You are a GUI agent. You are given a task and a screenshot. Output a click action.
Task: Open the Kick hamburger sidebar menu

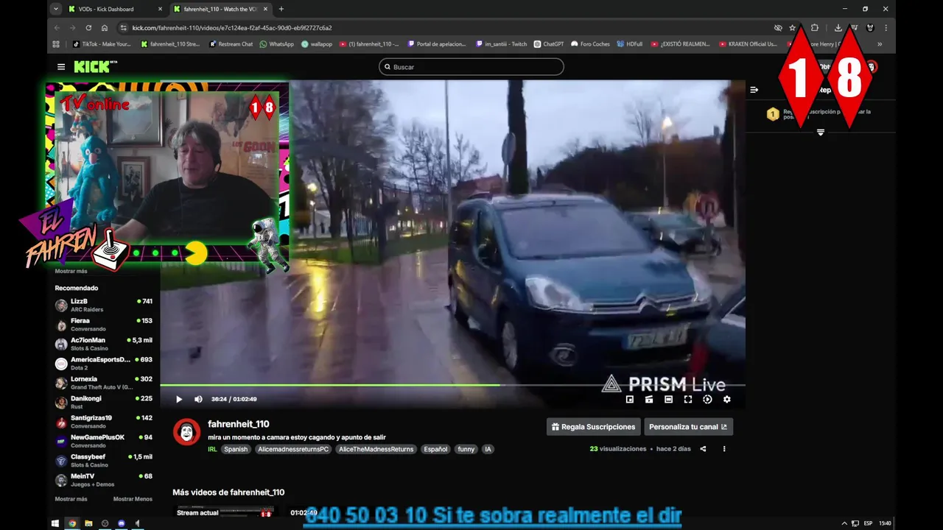[61, 66]
